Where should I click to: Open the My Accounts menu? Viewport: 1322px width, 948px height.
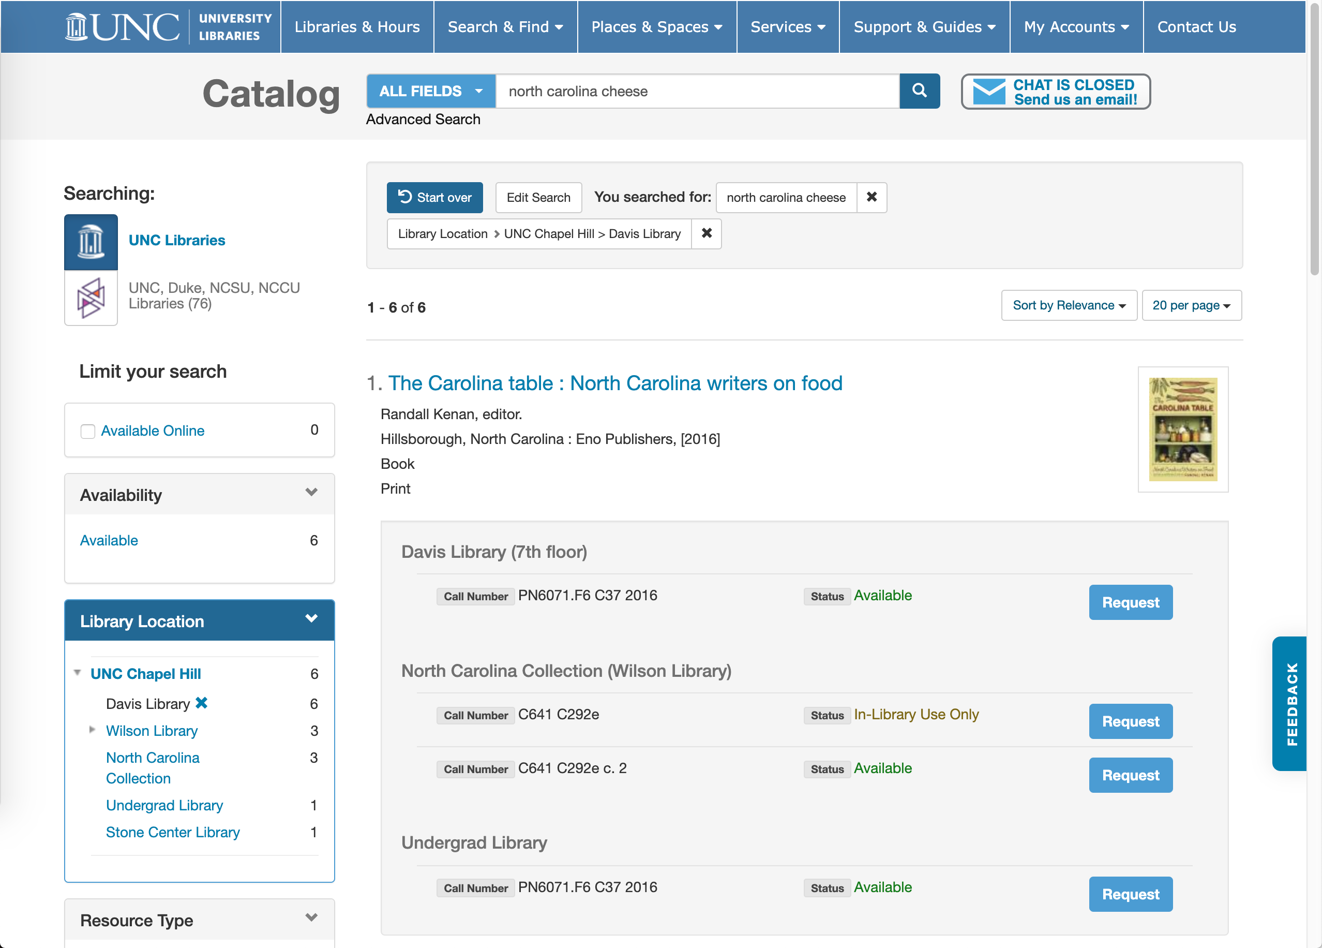pos(1076,27)
